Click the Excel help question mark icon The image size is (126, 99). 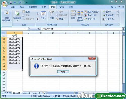tap(112, 7)
